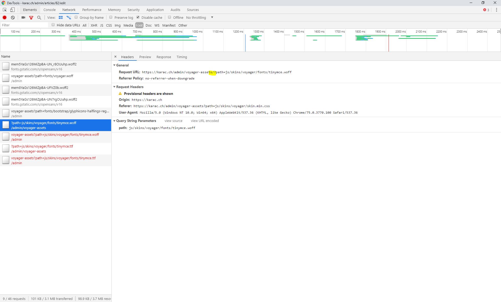
Task: Show query string view source
Action: (x=173, y=121)
